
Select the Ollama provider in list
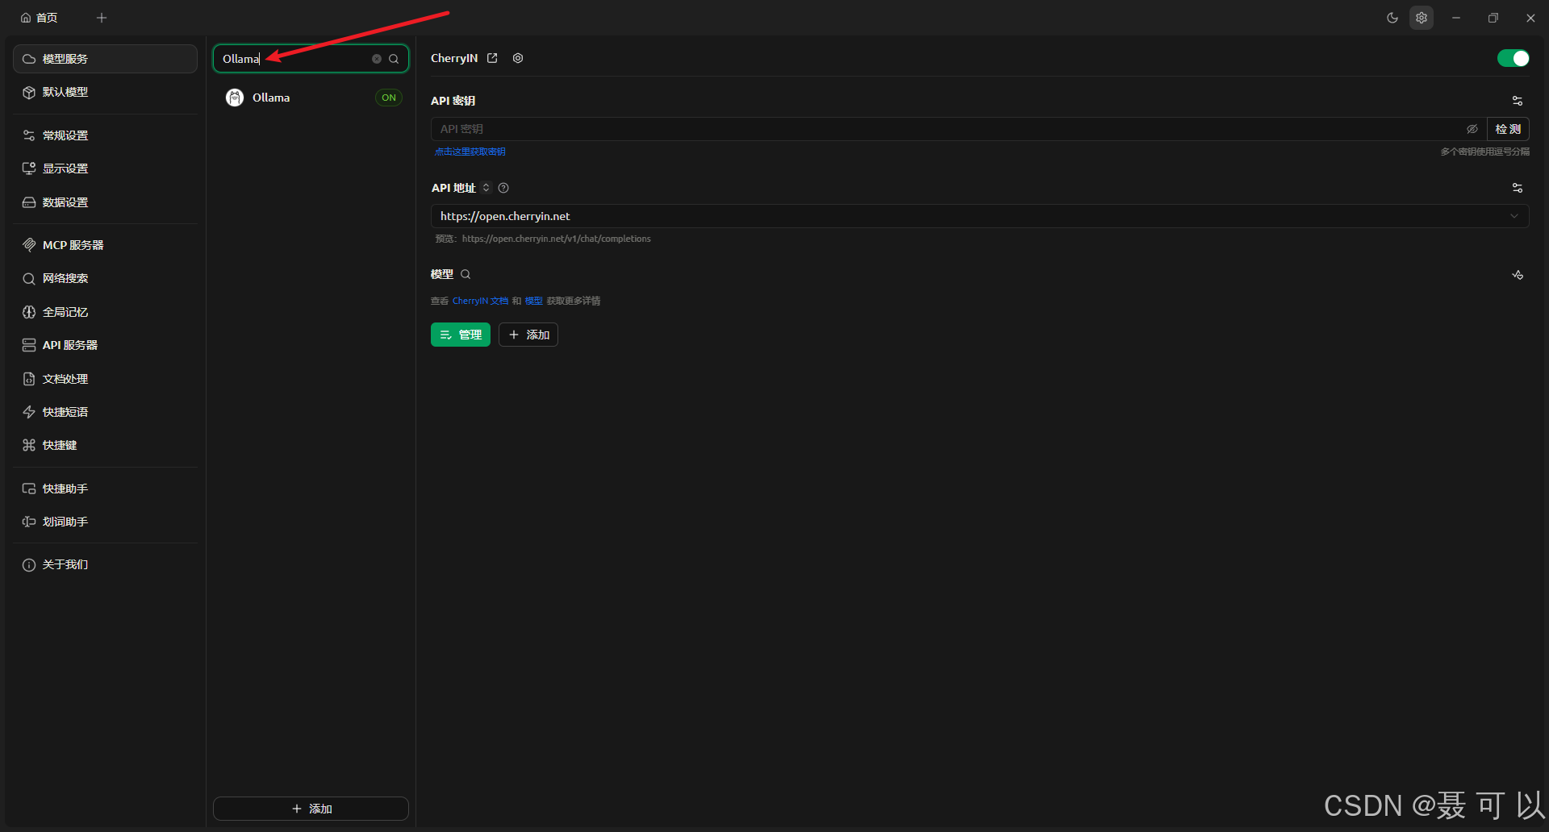click(x=311, y=98)
